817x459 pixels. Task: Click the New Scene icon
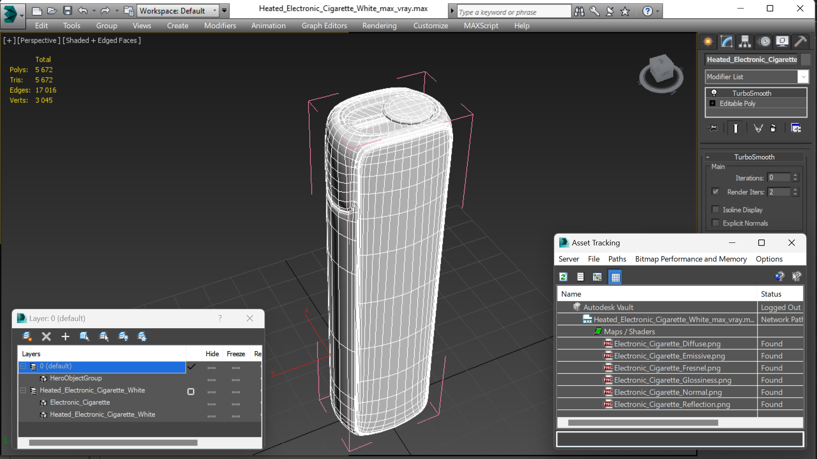[37, 11]
